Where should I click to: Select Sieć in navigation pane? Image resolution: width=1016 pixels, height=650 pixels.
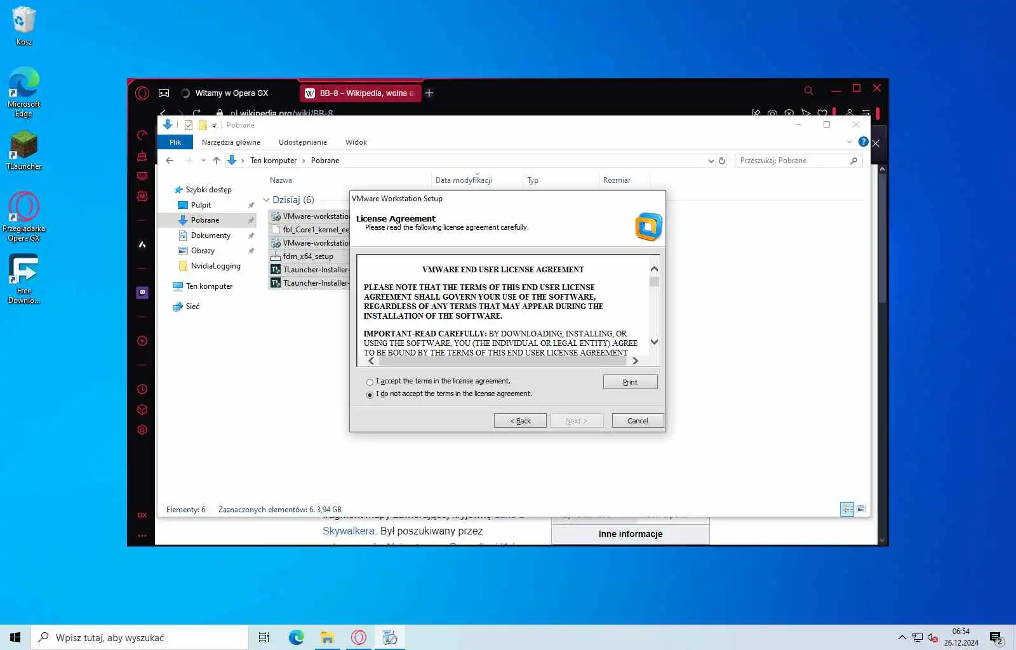(x=192, y=307)
